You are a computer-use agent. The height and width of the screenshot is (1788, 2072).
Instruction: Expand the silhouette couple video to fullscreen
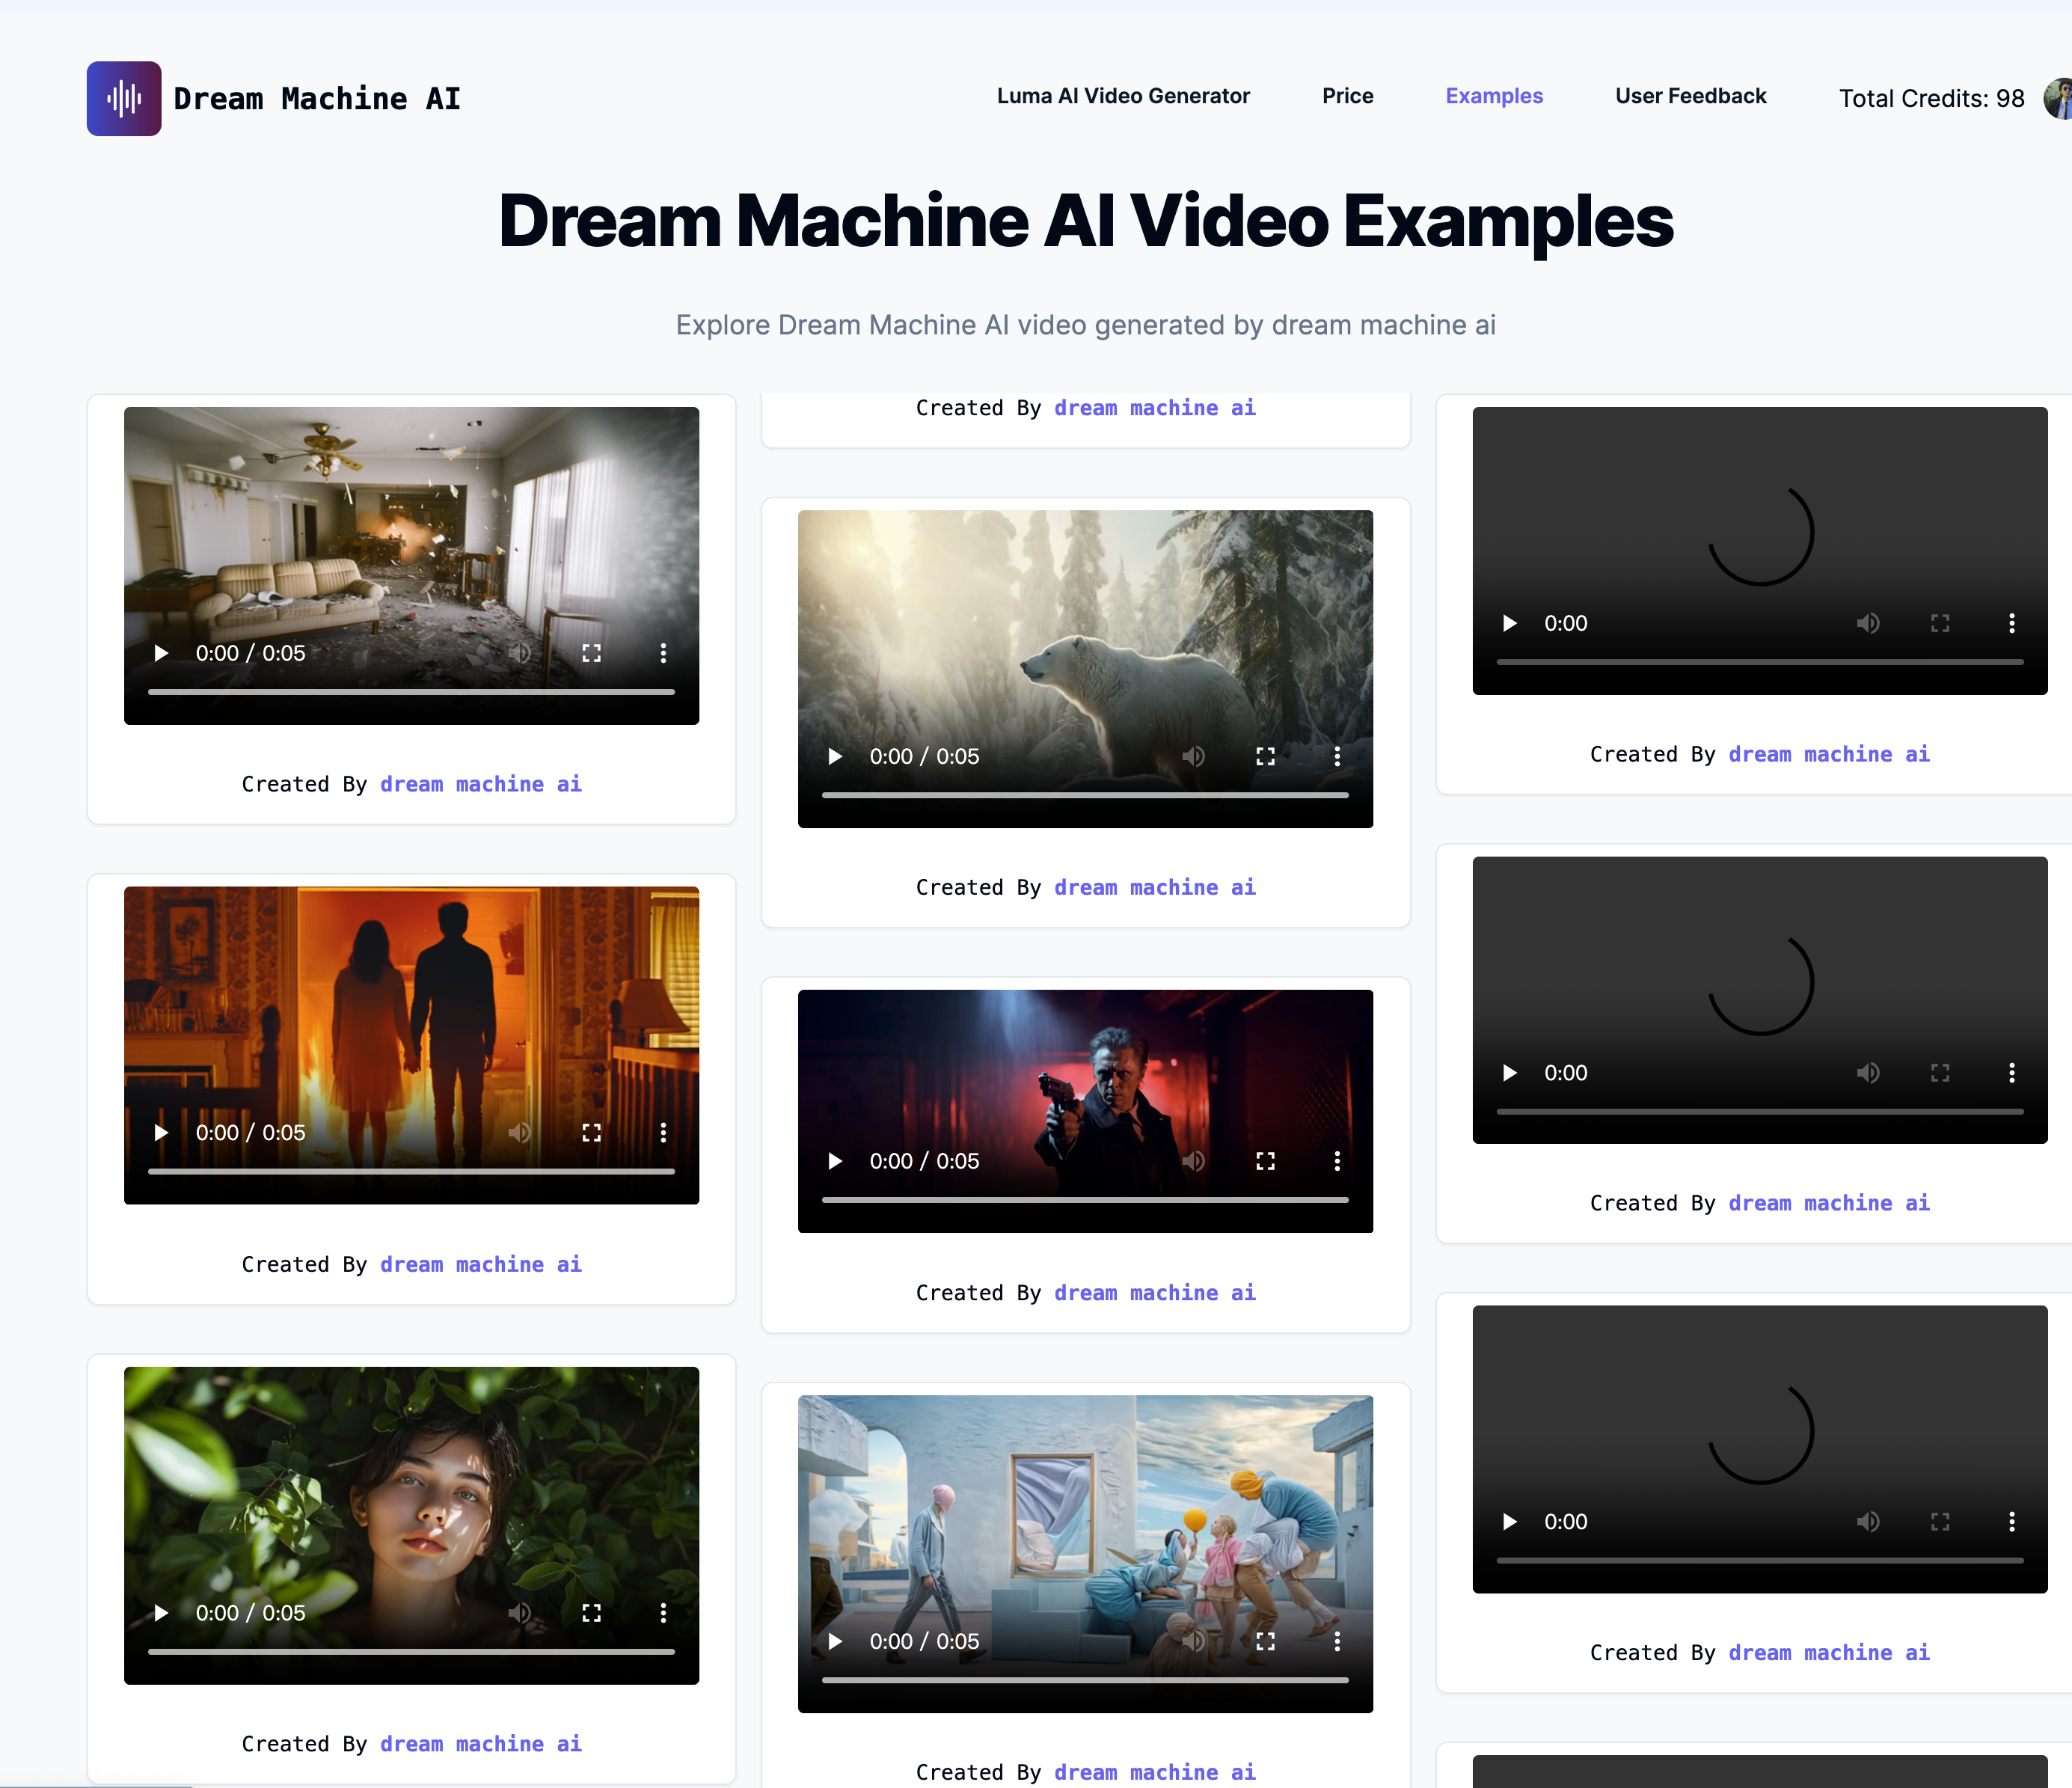click(591, 1133)
